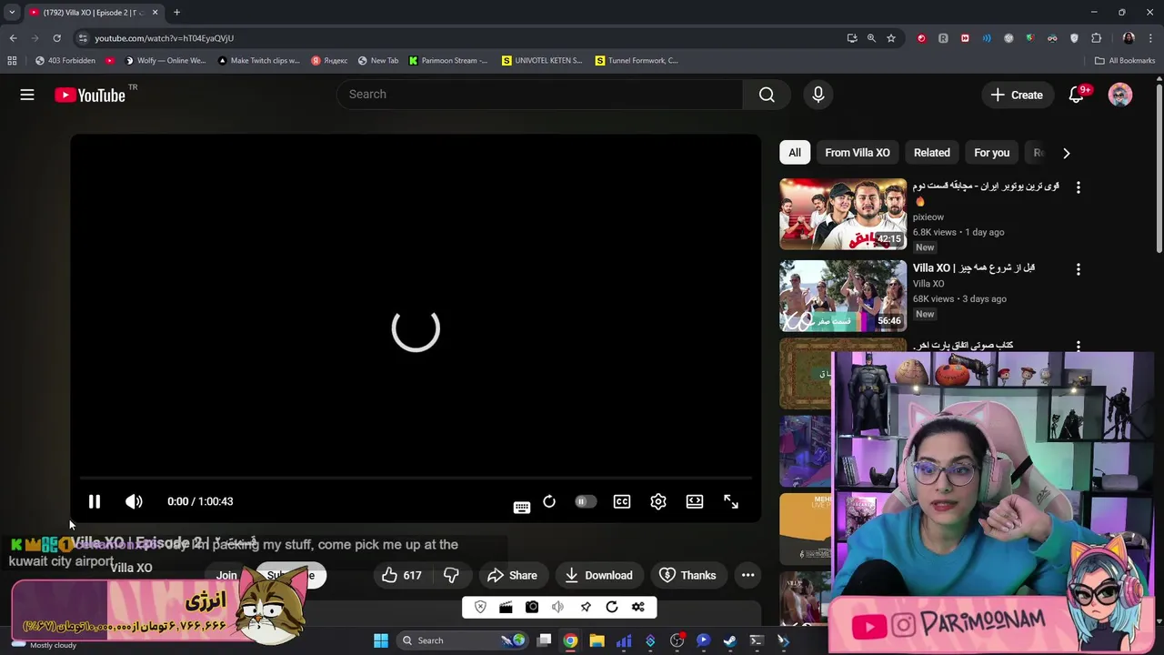Open Steam from the taskbar

[x=729, y=640]
